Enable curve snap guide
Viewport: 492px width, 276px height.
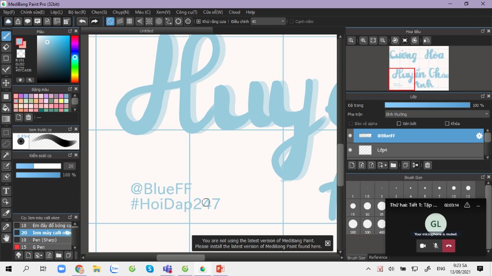tap(169, 21)
